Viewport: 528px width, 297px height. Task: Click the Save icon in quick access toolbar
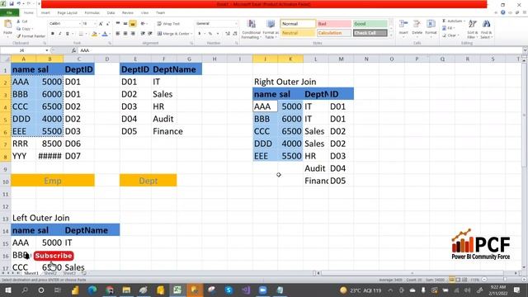[11, 3]
